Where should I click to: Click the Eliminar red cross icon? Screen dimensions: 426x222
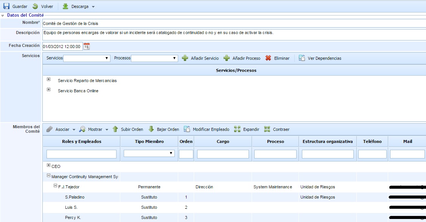268,58
